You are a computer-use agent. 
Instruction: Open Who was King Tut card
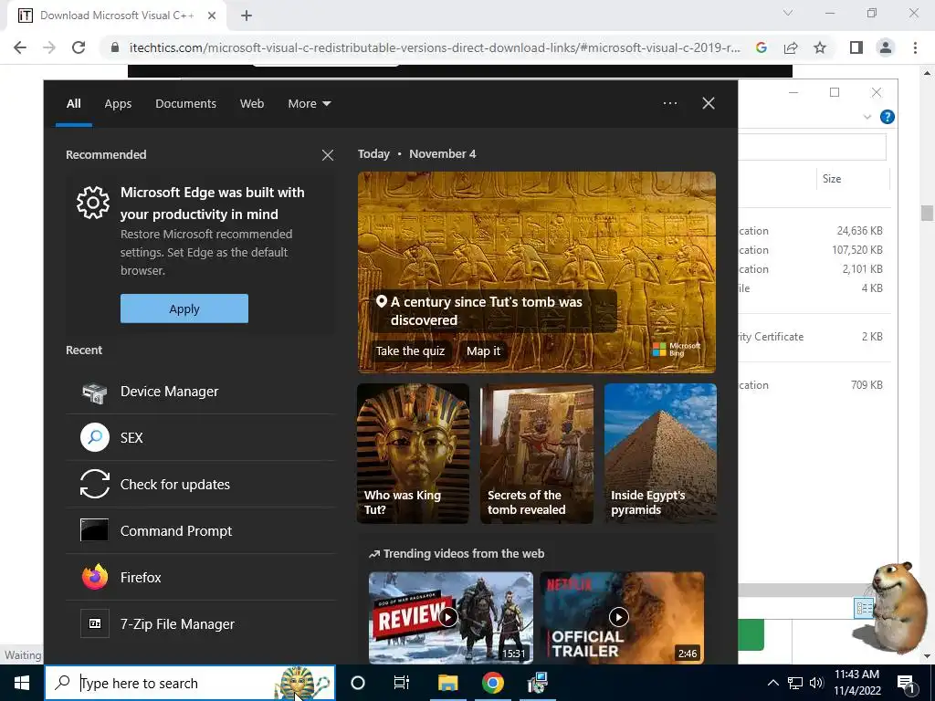tap(414, 454)
